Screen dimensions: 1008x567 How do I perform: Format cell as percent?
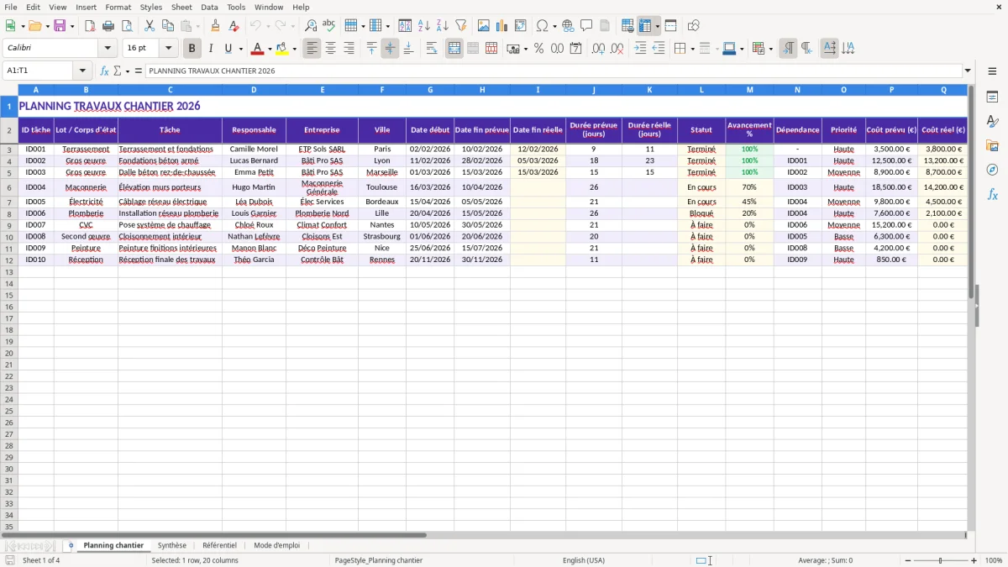coord(539,49)
